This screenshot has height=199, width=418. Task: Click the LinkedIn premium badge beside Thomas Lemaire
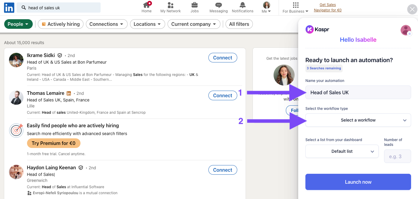[x=69, y=93]
